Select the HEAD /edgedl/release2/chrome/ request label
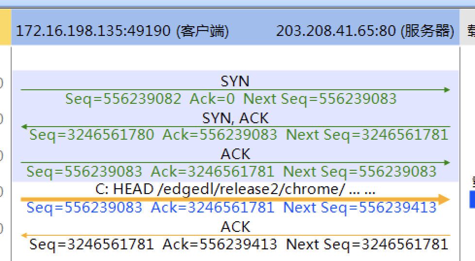 point(235,190)
